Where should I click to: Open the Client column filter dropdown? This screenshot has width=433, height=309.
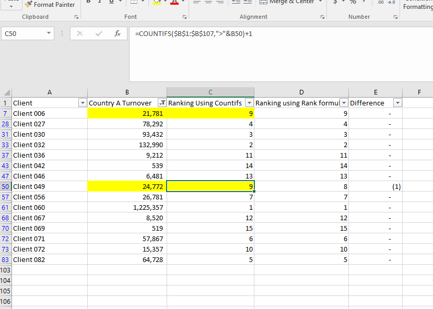(83, 103)
